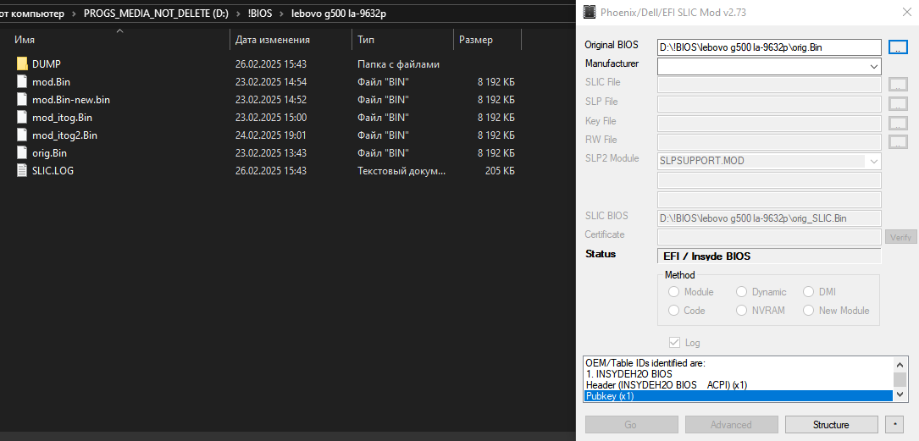
Task: Open the DUMP folder icon
Action: point(22,63)
